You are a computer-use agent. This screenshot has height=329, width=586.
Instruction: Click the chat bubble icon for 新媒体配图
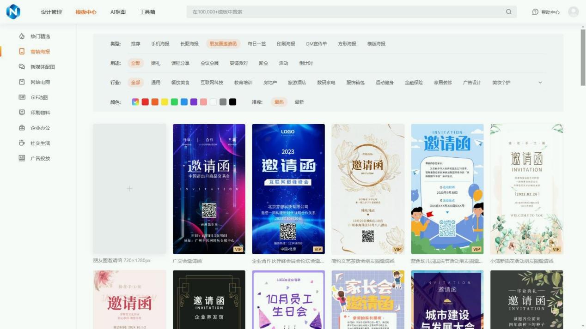tap(22, 67)
